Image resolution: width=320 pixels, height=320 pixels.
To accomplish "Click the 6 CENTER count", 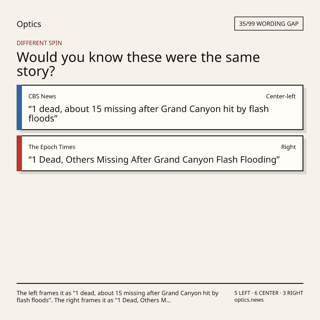I will (266, 293).
